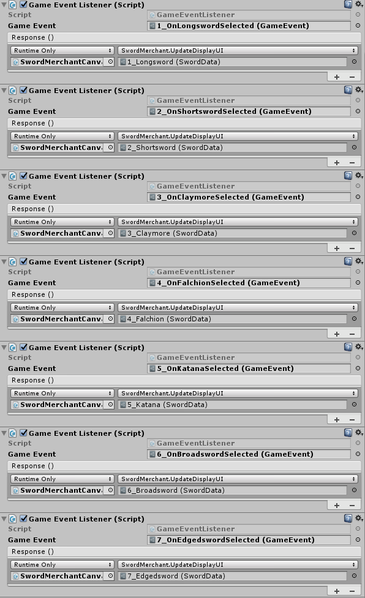365x598 pixels.
Task: Click object picker beside 4_Falchion (SwordData)
Action: tap(355, 318)
